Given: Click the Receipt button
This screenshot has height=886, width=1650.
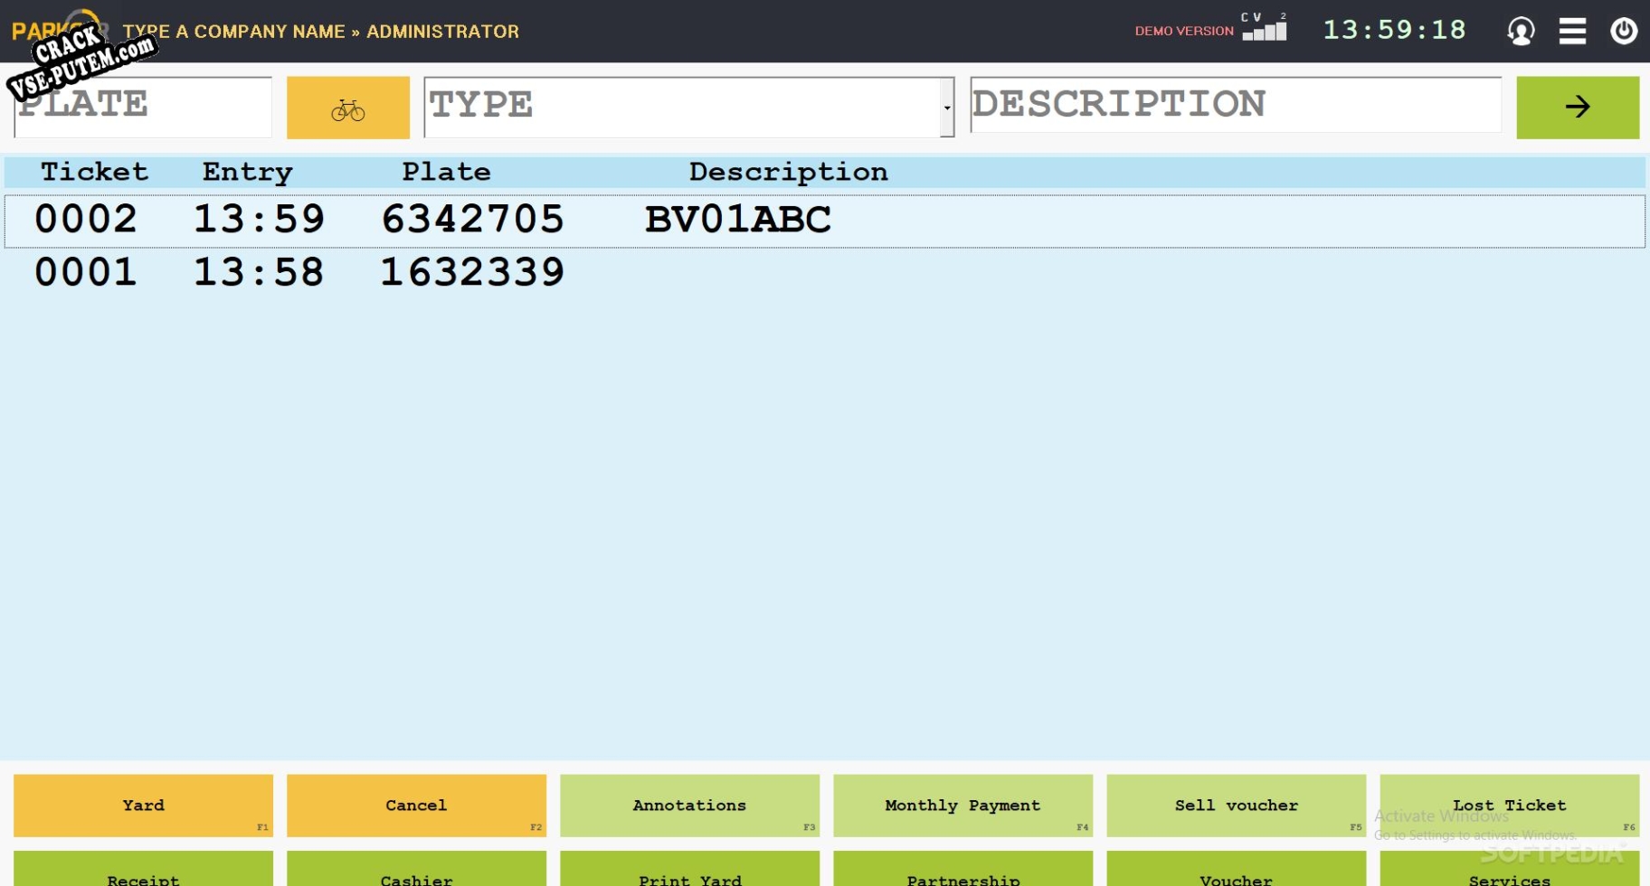Looking at the screenshot, I should [x=143, y=873].
